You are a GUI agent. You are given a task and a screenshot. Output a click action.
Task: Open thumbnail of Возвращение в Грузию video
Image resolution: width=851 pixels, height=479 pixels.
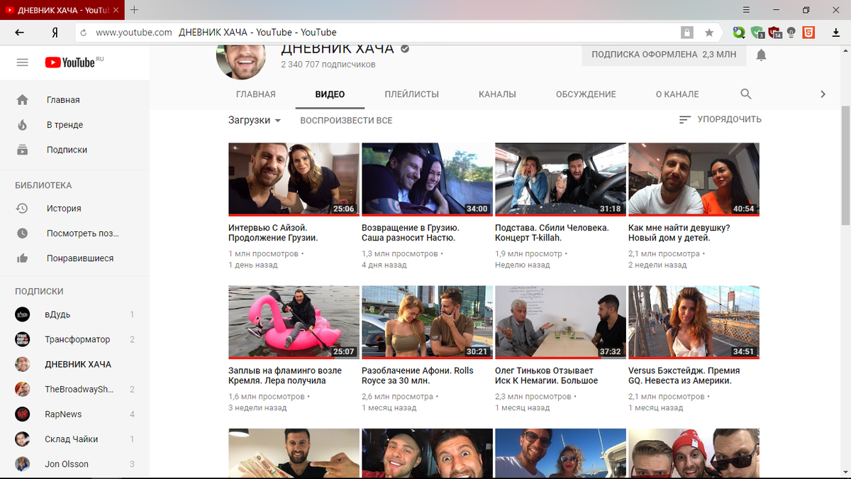[427, 180]
